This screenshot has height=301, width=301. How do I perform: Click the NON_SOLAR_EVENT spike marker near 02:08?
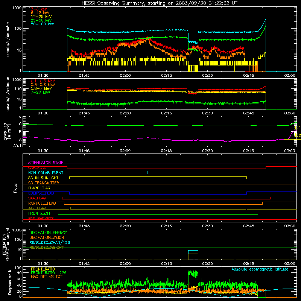(147, 173)
